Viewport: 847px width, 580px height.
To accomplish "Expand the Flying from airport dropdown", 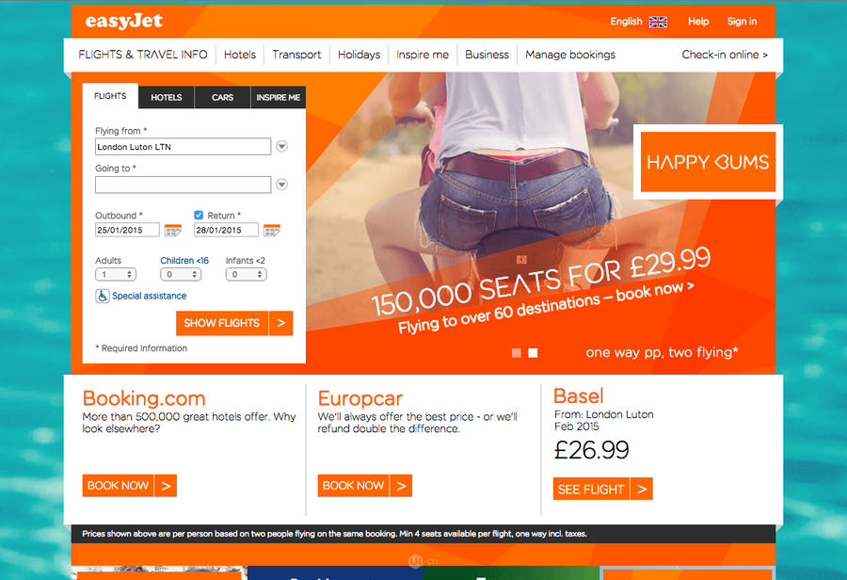I will [x=281, y=147].
